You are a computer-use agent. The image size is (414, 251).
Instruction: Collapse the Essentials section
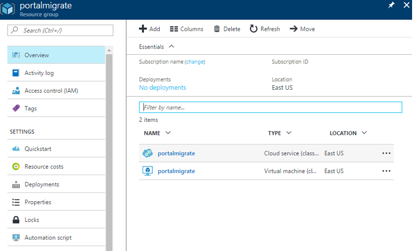tap(172, 47)
